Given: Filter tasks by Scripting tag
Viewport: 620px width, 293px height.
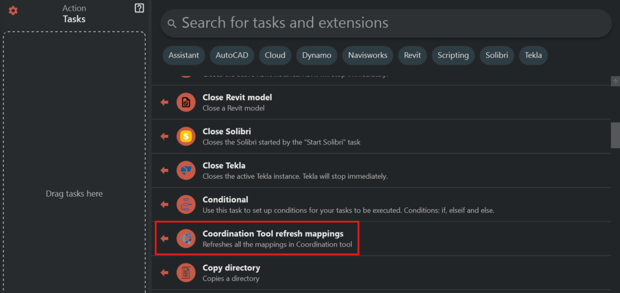Looking at the screenshot, I should point(453,55).
